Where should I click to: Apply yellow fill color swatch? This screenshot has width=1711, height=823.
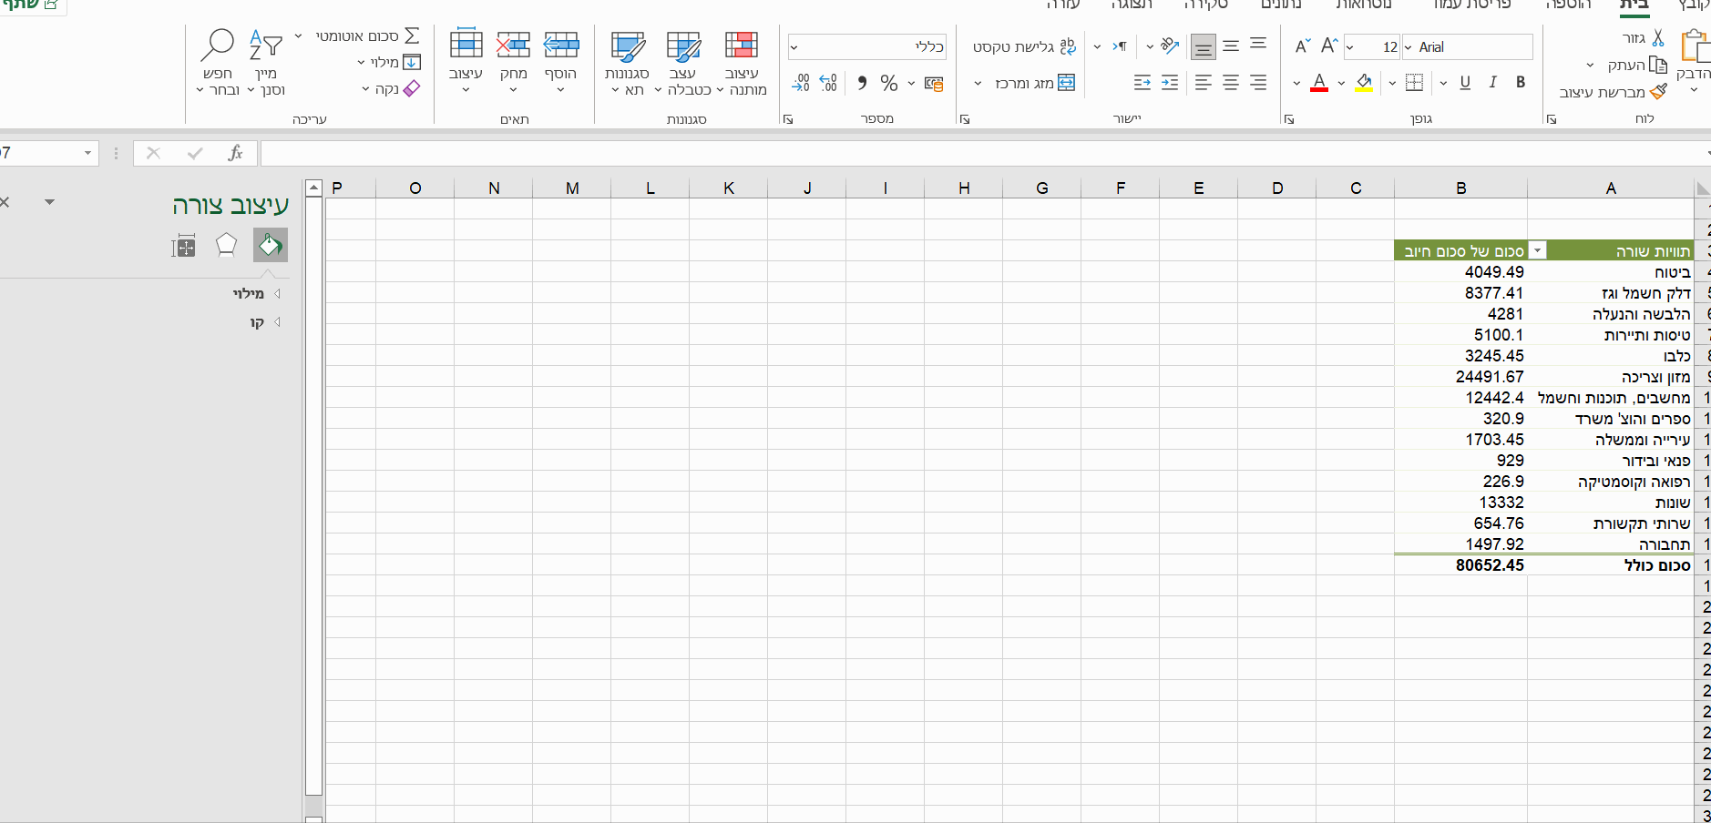1364,83
